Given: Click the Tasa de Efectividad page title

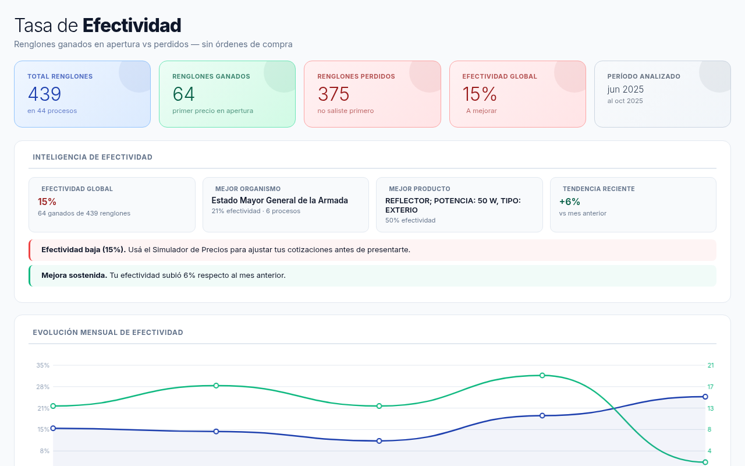Looking at the screenshot, I should 98,26.
